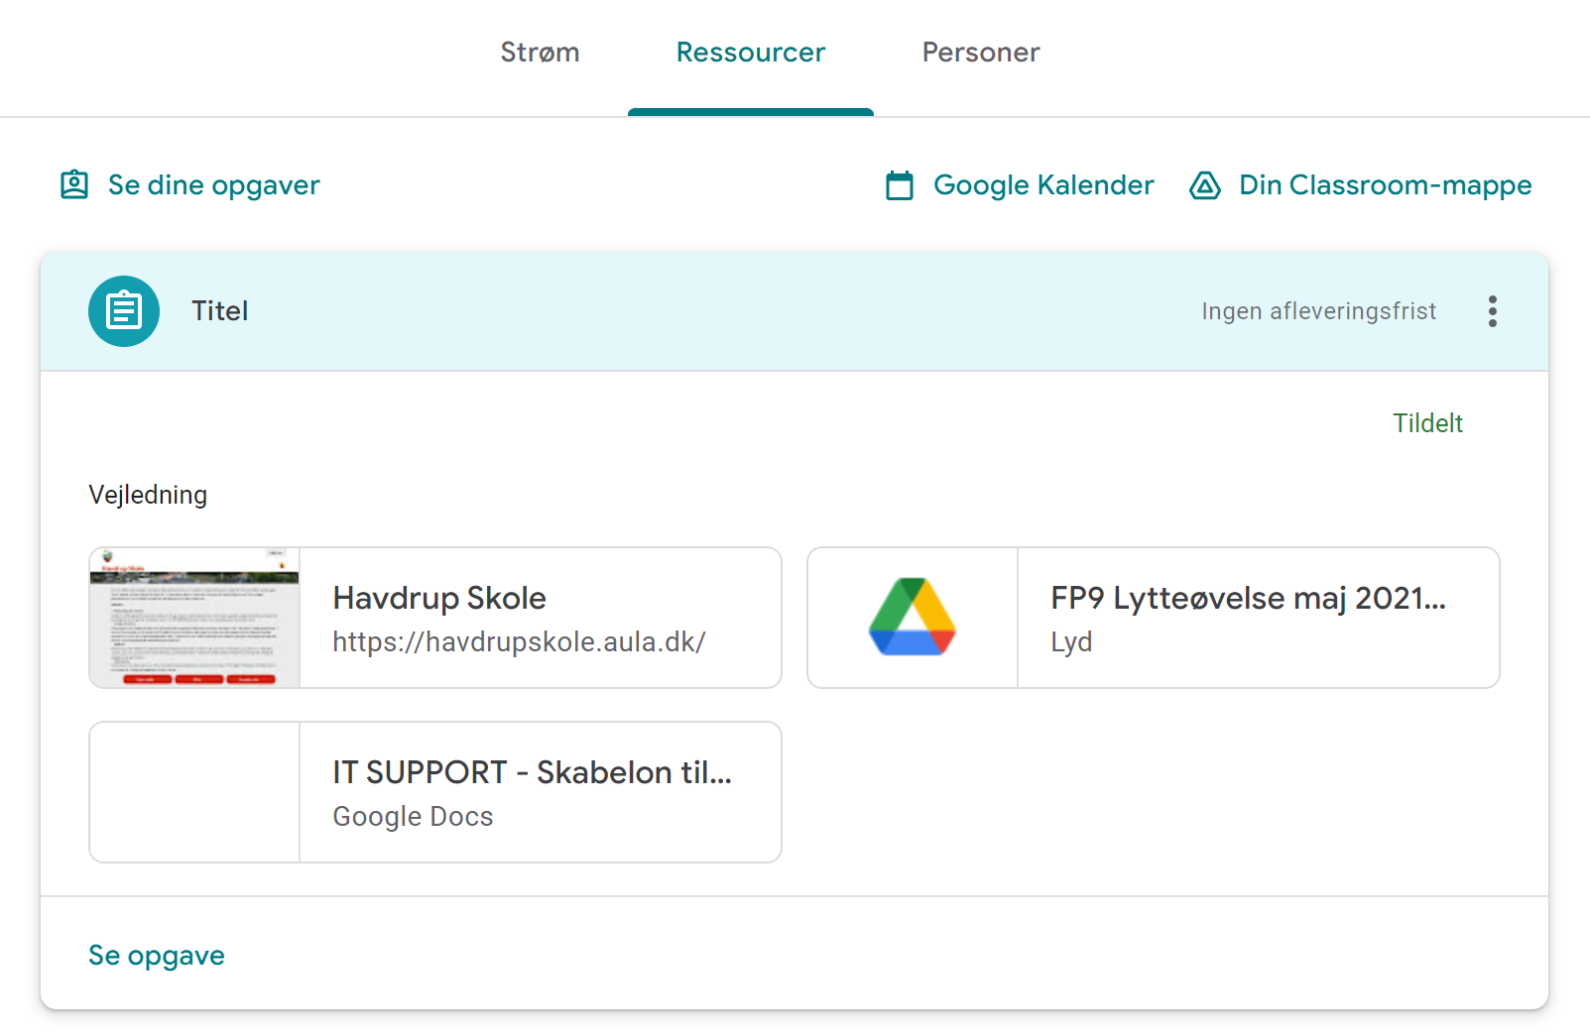Open the Se dine opgaver link
The width and height of the screenshot is (1590, 1034).
(213, 185)
